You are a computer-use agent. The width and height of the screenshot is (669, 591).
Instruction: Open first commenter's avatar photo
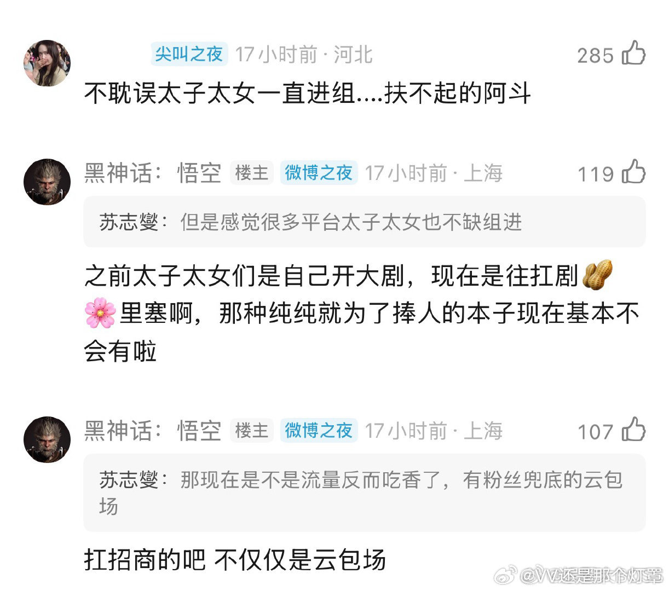click(x=47, y=63)
